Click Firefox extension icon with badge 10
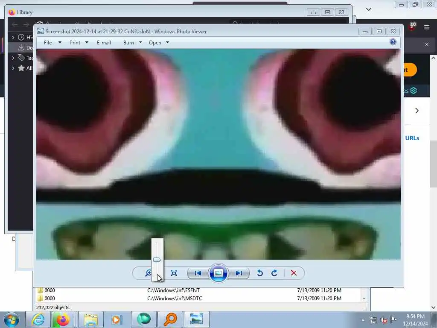The height and width of the screenshot is (328, 437). click(412, 26)
